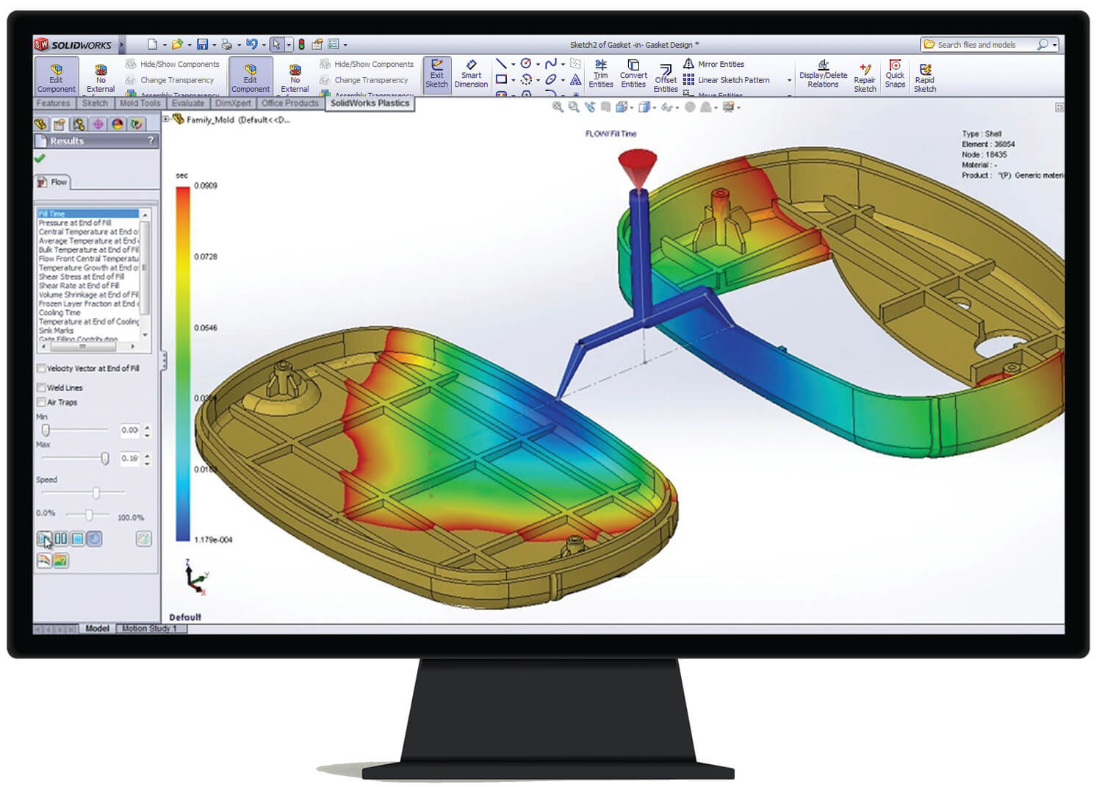Click the Pause animation button
The width and height of the screenshot is (1102, 787).
tap(61, 539)
